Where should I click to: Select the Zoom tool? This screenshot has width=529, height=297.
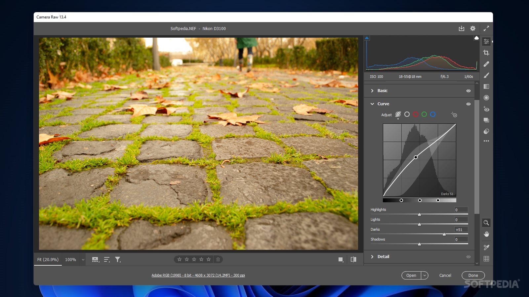[486, 223]
